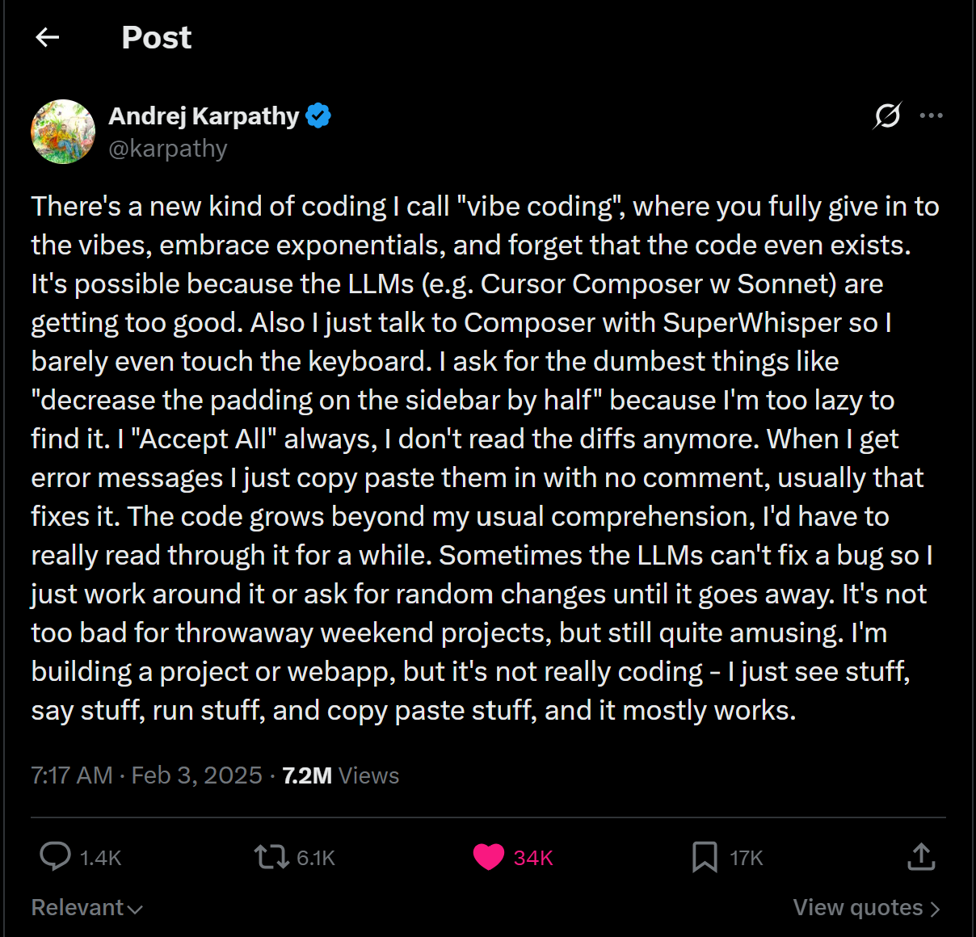Click the 6.1K reposts count
This screenshot has height=937, width=976.
(316, 858)
